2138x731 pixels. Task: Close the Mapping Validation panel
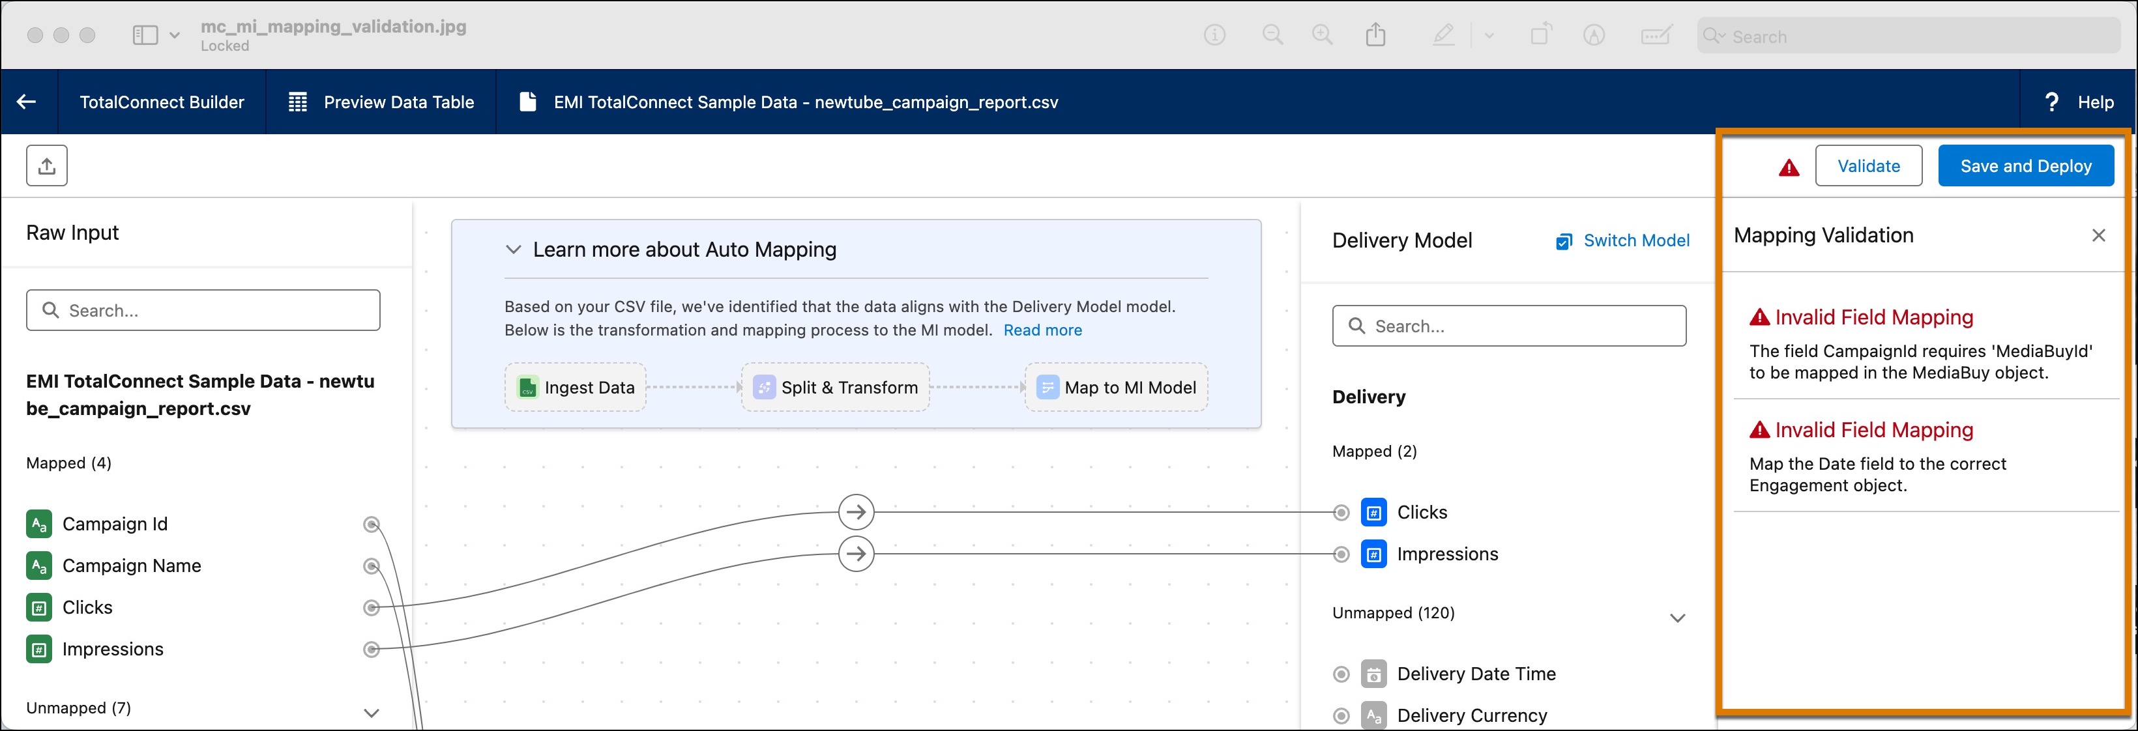[2098, 236]
